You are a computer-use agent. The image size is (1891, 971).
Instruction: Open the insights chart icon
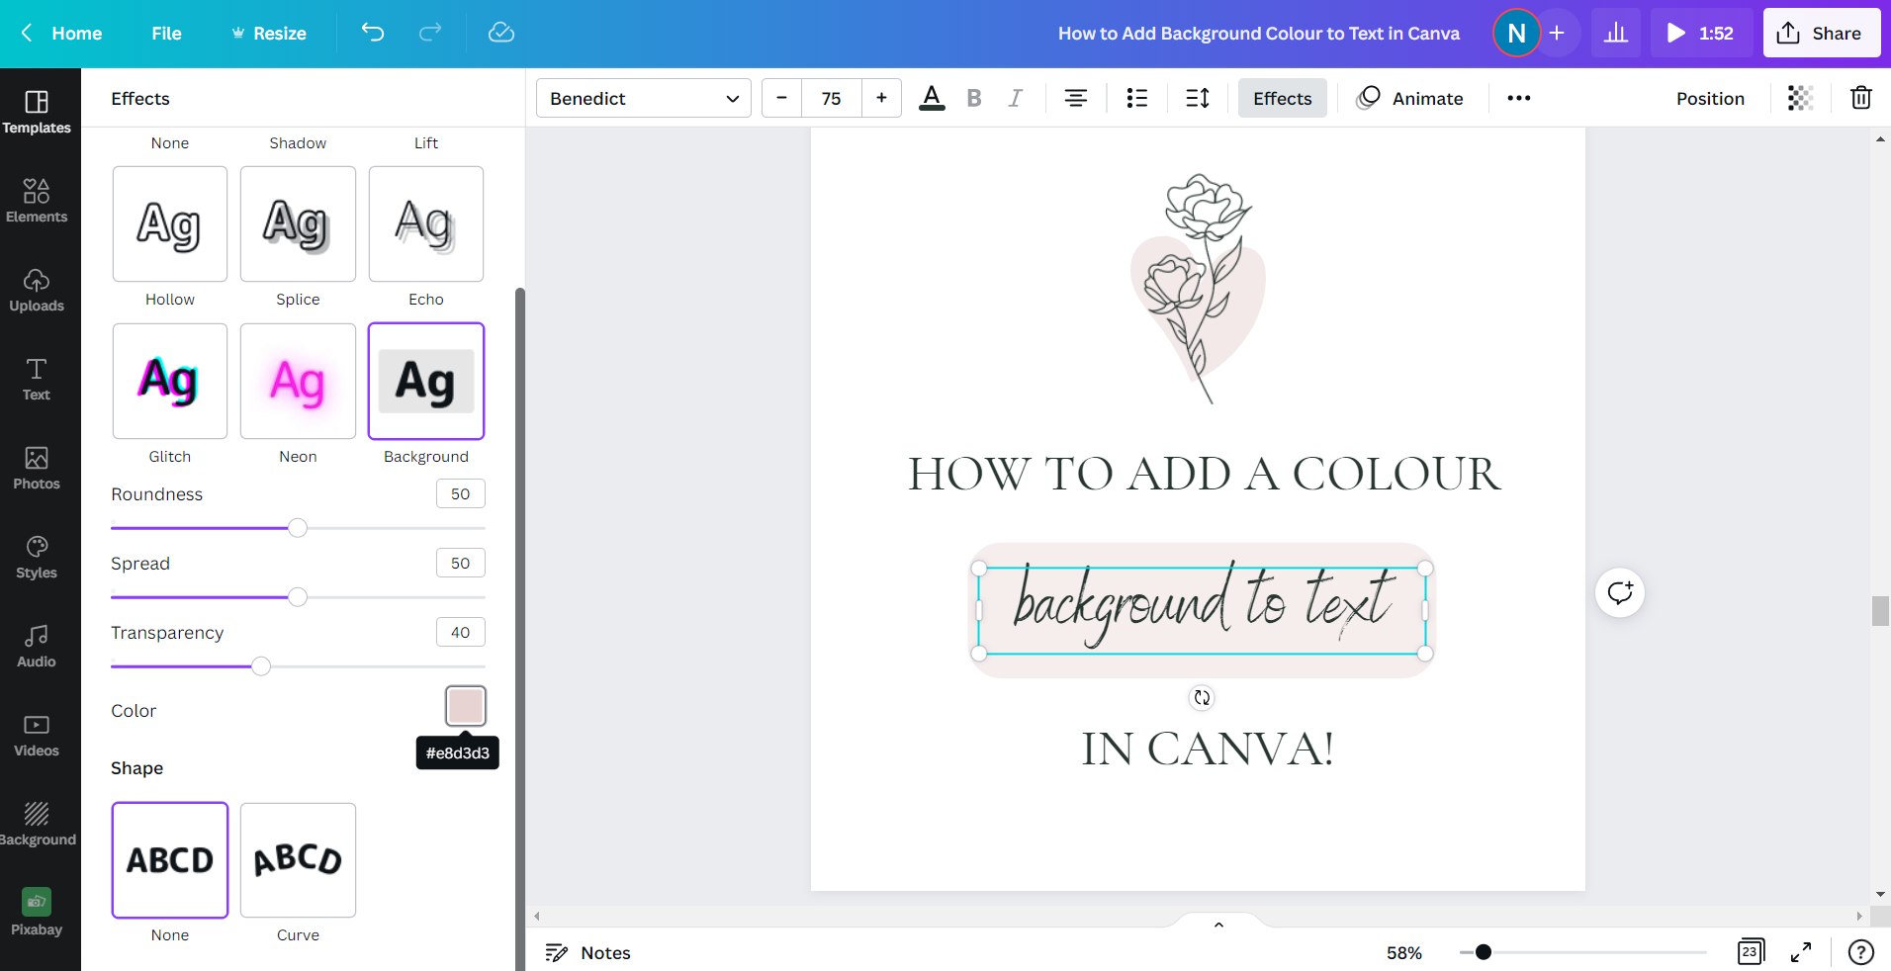[x=1616, y=33]
